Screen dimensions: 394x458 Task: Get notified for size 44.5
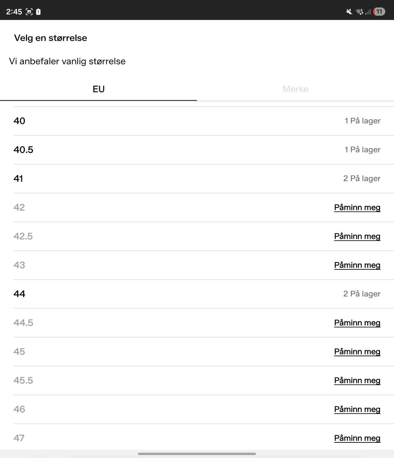tap(357, 323)
